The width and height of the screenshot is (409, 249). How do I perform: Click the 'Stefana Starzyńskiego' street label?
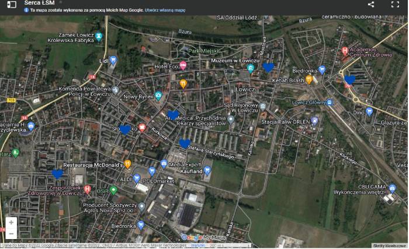211,152
